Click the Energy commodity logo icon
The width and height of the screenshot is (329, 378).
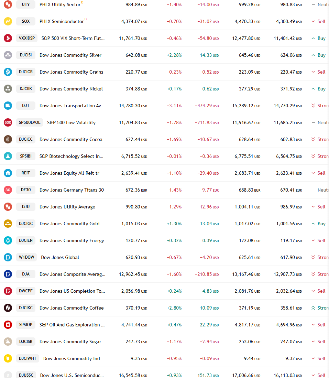click(x=8, y=240)
